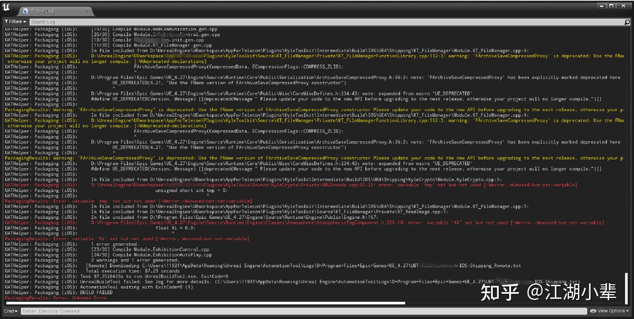Click the Filters funnel icon

pyautogui.click(x=6, y=22)
